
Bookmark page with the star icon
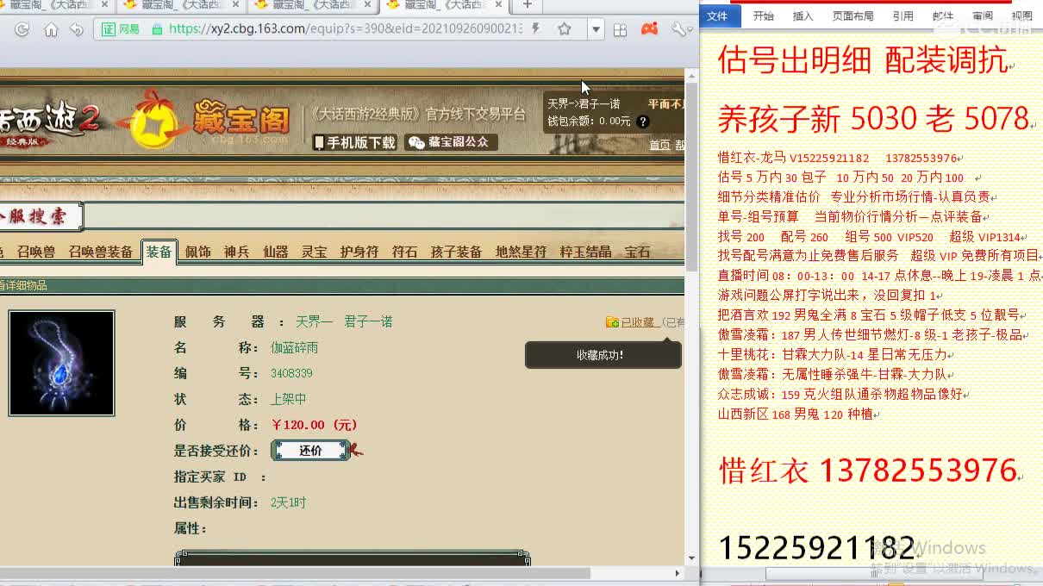[x=565, y=29]
